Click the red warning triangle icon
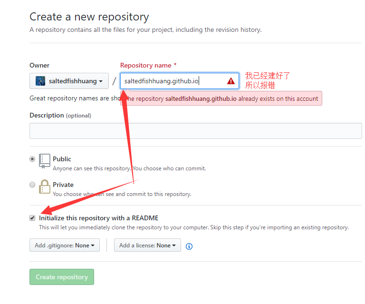The width and height of the screenshot is (365, 304). tap(231, 81)
